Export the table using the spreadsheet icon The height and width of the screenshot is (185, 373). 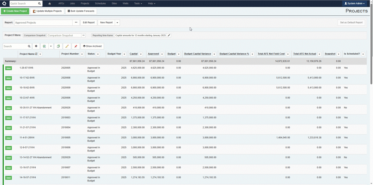coord(44,46)
